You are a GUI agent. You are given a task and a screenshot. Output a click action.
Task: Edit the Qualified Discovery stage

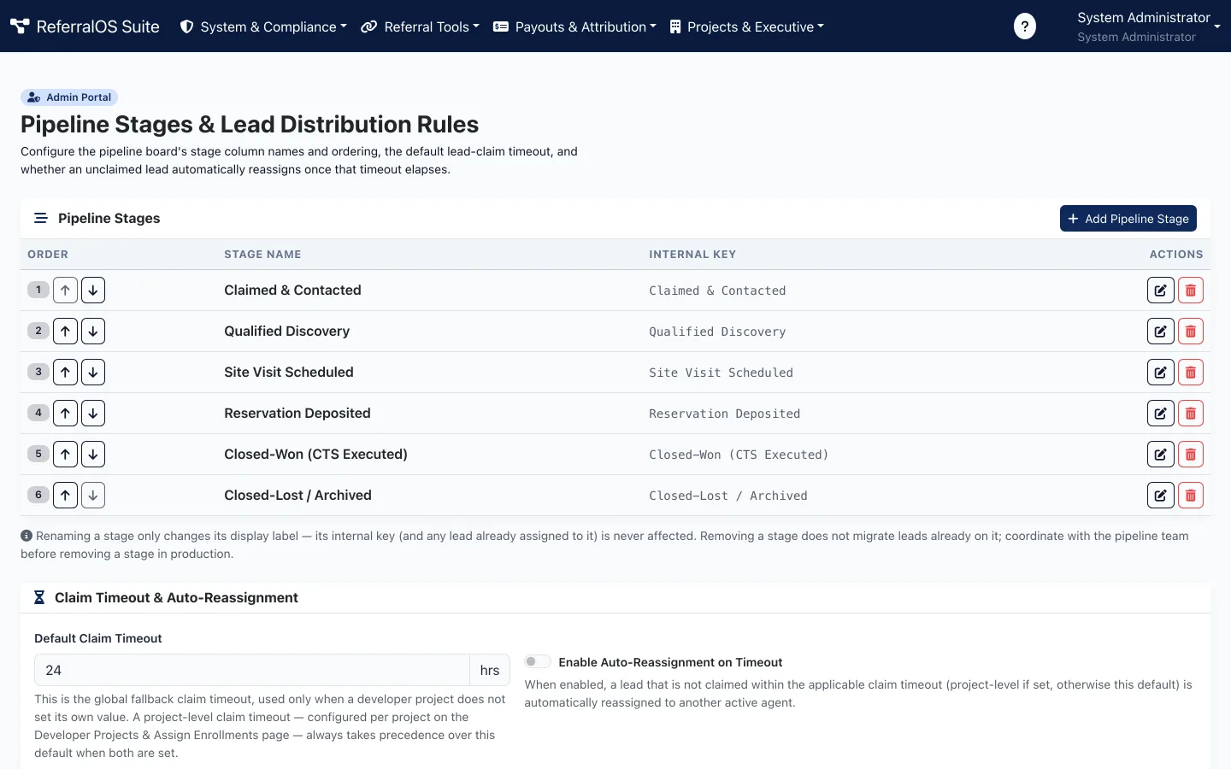click(x=1160, y=331)
